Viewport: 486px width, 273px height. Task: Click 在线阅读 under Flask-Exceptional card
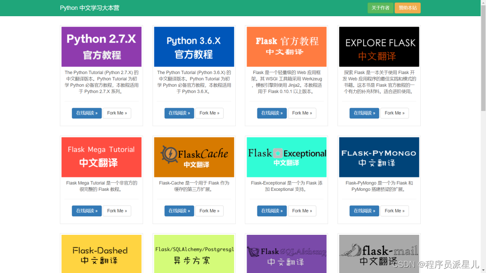(x=272, y=211)
